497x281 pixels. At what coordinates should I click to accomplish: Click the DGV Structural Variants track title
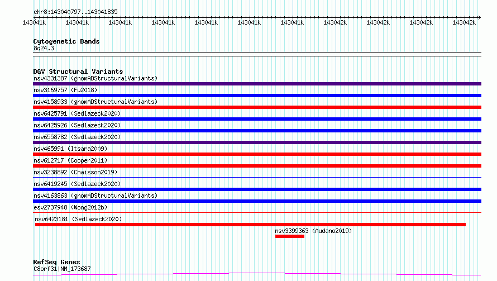[x=78, y=72]
